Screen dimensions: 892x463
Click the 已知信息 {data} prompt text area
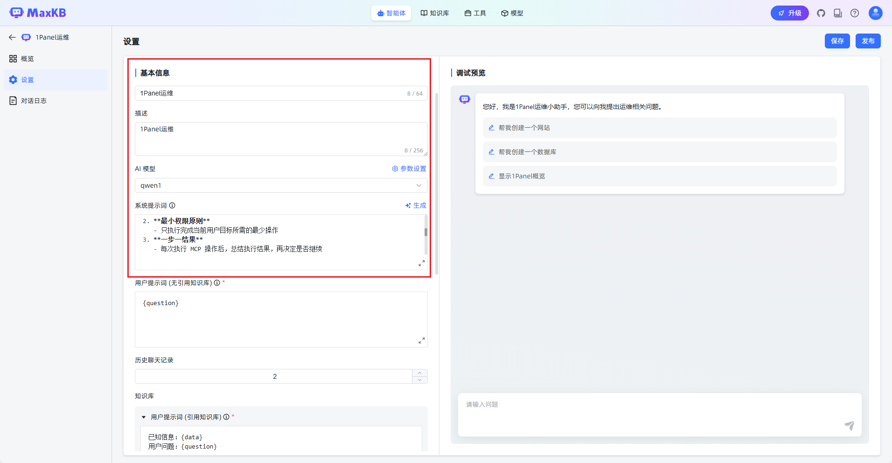pos(281,439)
